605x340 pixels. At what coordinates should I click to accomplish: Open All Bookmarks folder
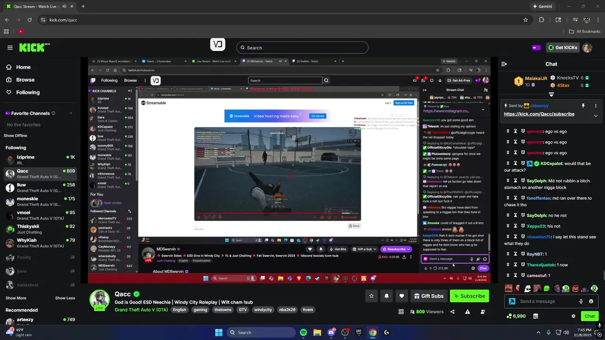coord(585,31)
